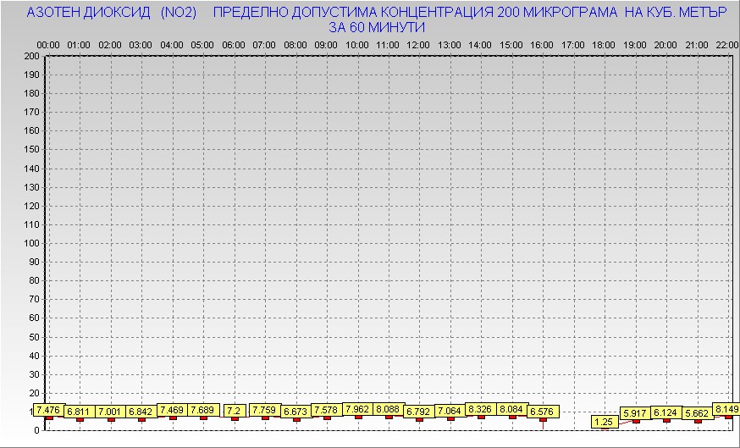740x448 pixels.
Task: Click the subtitle ЗА 60 МИНУТИ
Action: [x=377, y=28]
